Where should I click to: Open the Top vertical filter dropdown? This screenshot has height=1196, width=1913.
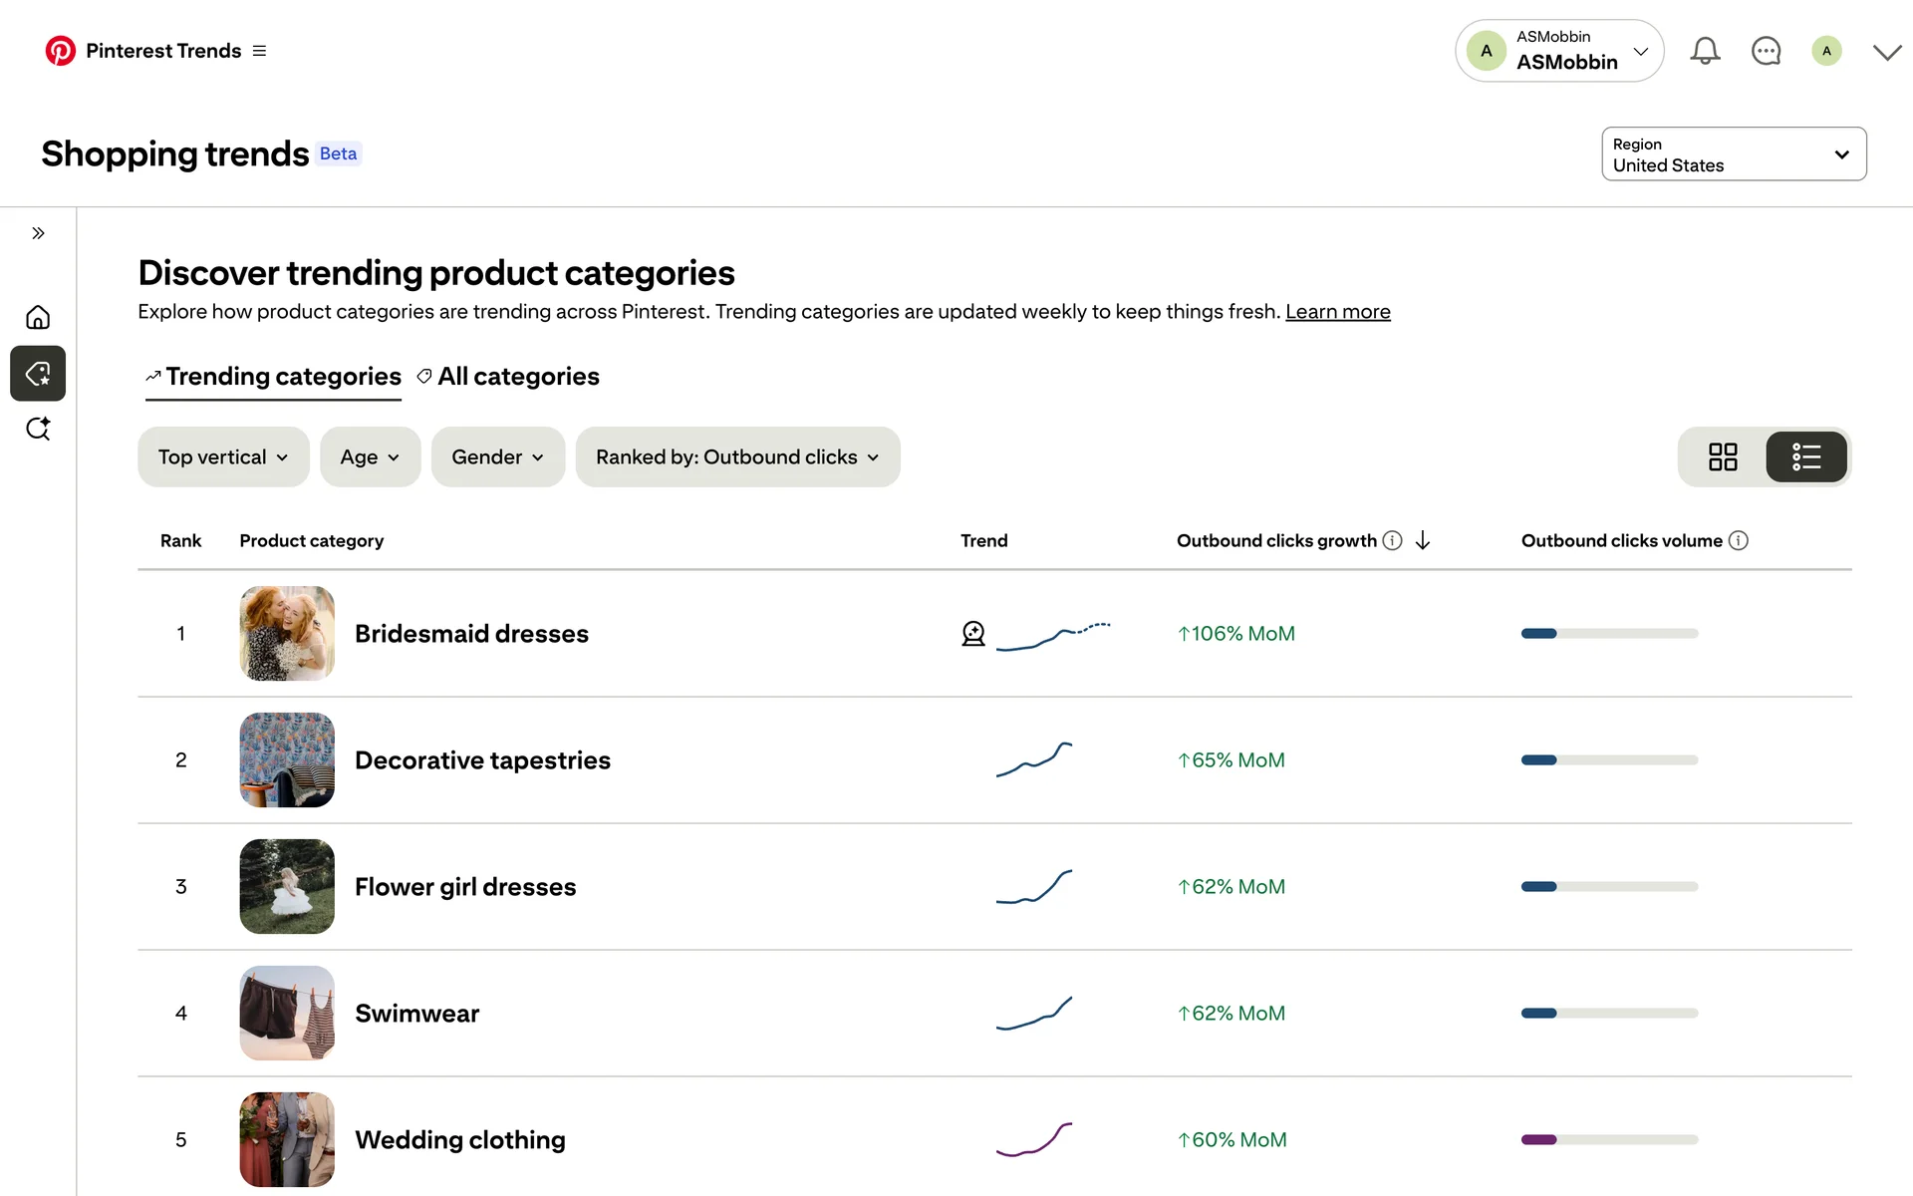coord(223,457)
